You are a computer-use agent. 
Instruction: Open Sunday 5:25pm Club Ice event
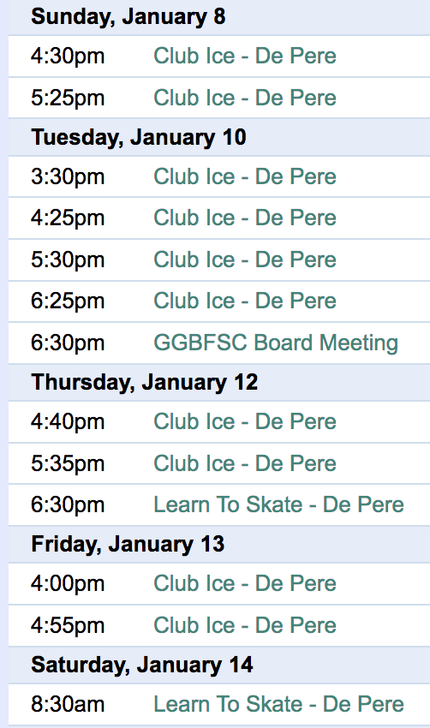[x=245, y=98]
